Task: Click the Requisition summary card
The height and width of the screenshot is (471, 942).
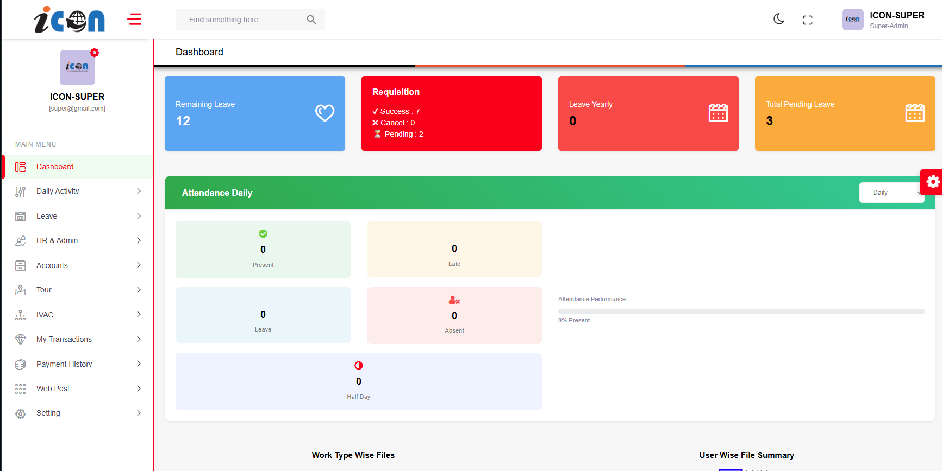Action: 451,113
